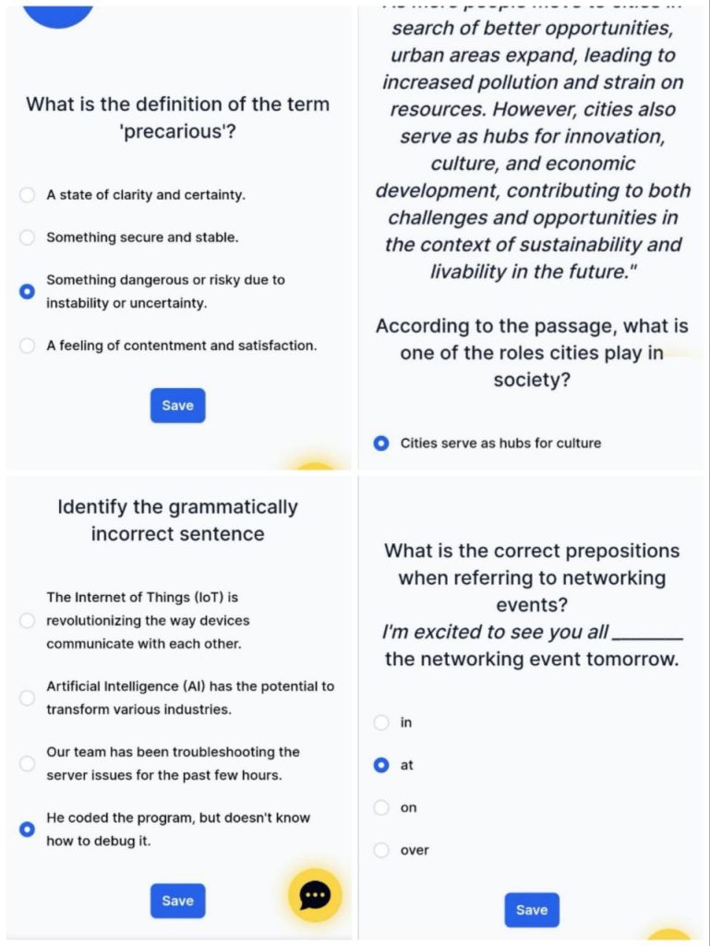Select preposition 'at' radio button

click(381, 765)
